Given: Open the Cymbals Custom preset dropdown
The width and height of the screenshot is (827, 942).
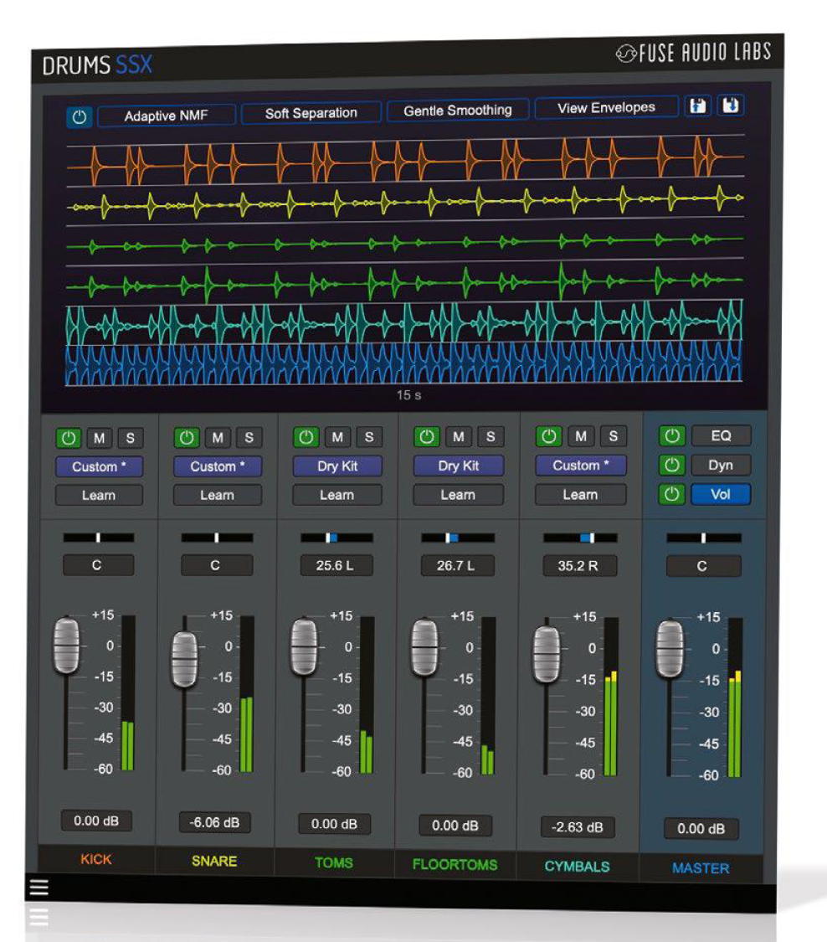Looking at the screenshot, I should (x=581, y=465).
